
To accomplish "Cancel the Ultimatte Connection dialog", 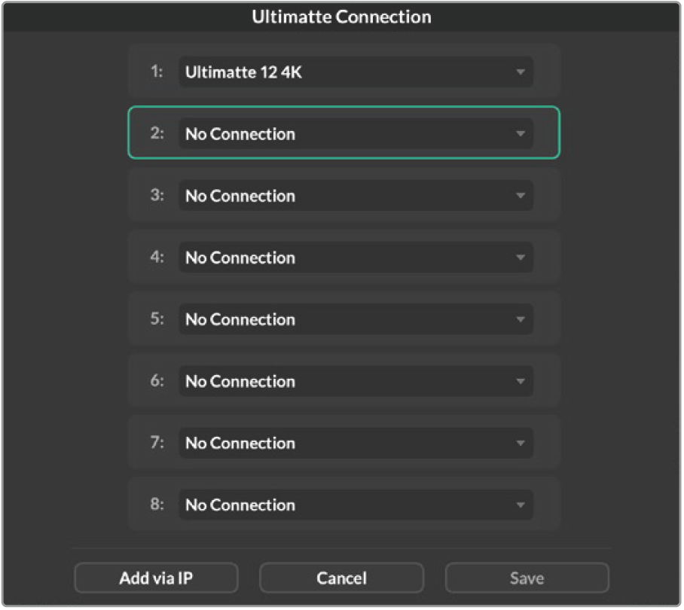I will point(341,578).
